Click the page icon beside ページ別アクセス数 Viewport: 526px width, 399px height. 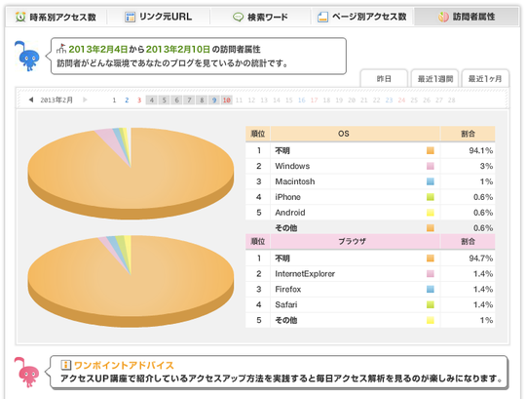click(322, 17)
